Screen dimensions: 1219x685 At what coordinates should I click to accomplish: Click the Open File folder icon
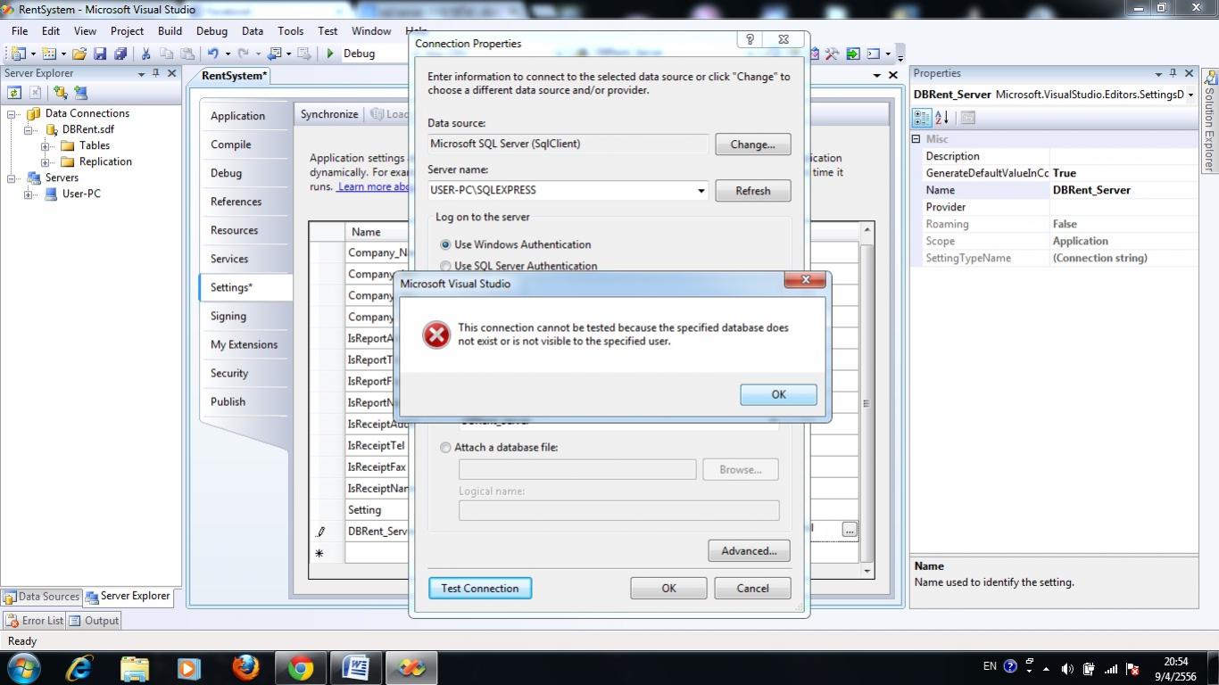[79, 54]
